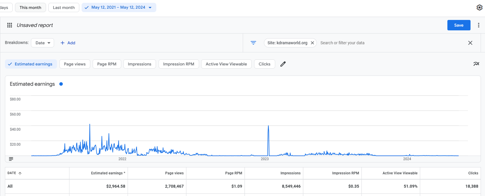Toggle the Page views metric chip
The width and height of the screenshot is (485, 196).
click(75, 64)
